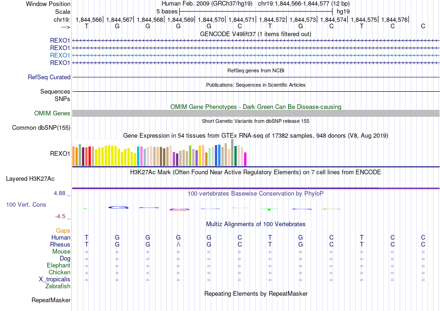
Task: Click the RepeatMasker track label
Action: pyautogui.click(x=51, y=300)
